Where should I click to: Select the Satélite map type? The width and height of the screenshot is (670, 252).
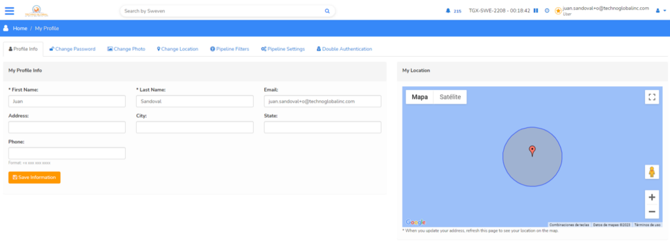pos(450,97)
